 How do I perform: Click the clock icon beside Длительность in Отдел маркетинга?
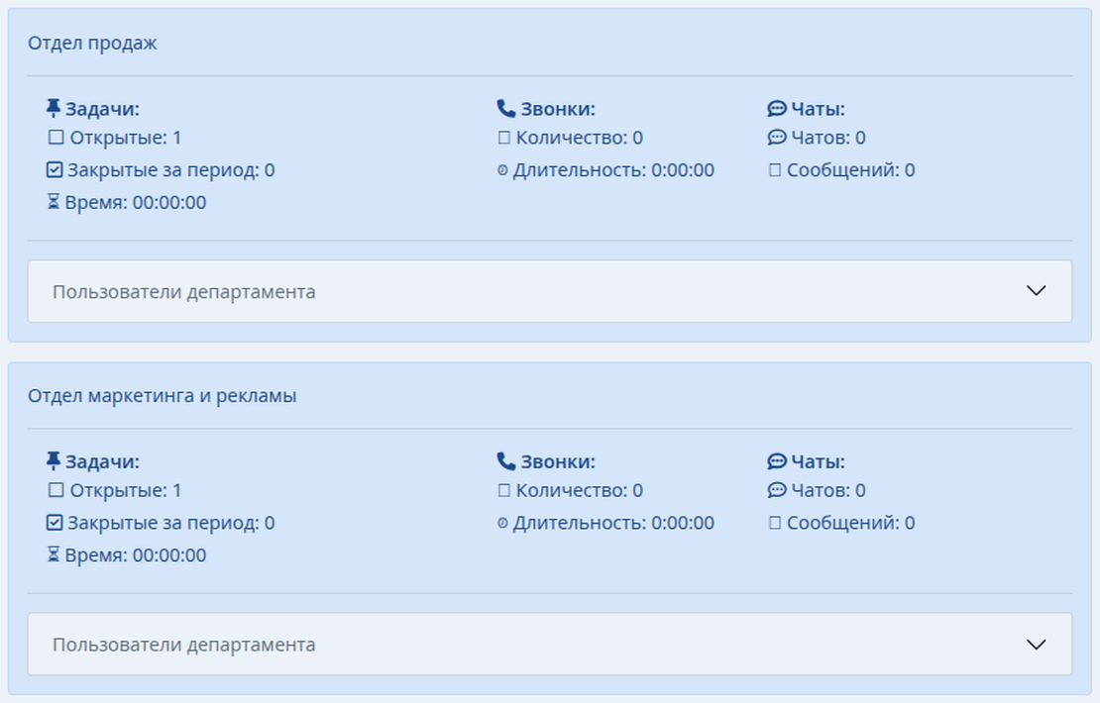(x=502, y=523)
